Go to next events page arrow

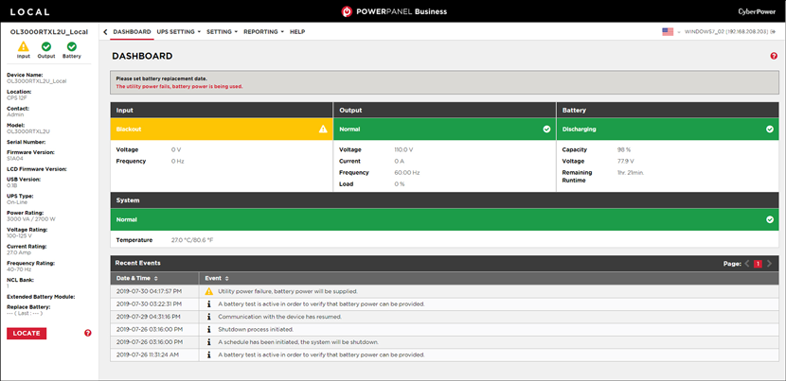click(x=770, y=263)
